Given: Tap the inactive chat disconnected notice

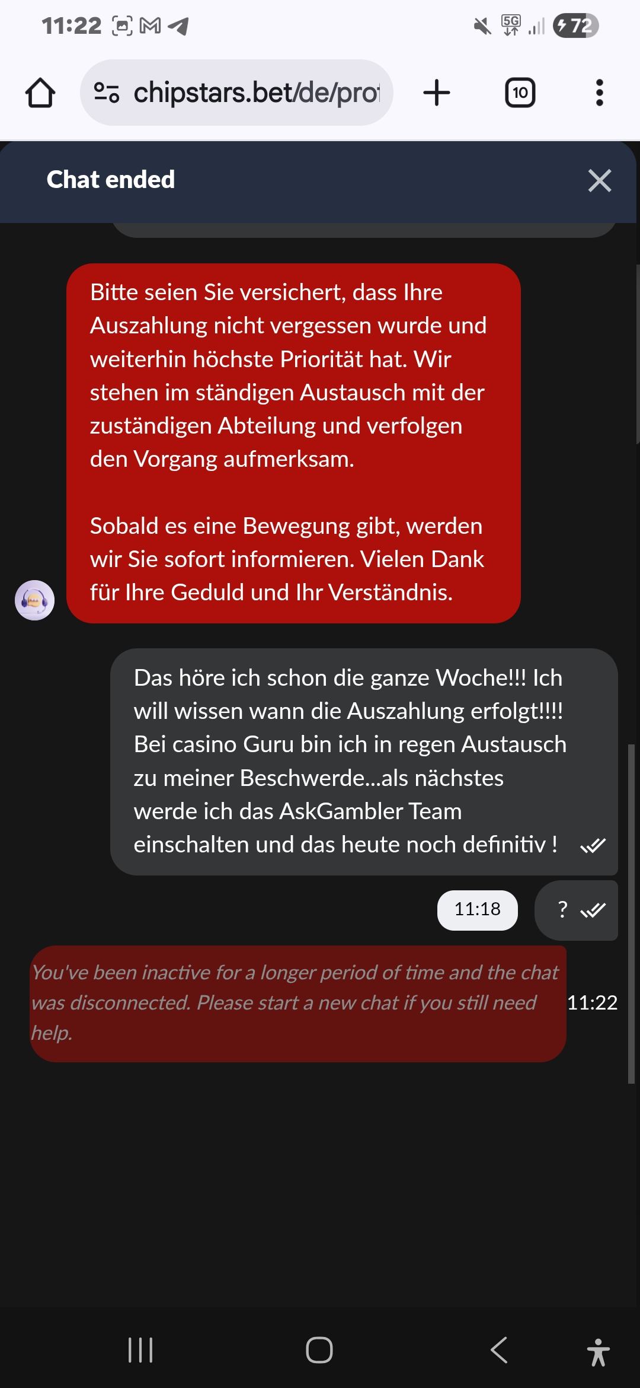Looking at the screenshot, I should (x=298, y=1004).
